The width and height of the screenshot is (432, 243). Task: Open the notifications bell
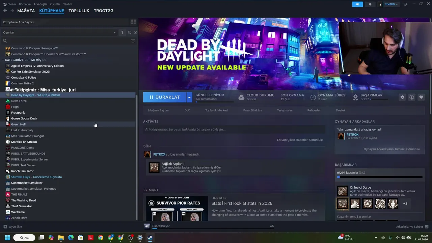pos(370,4)
